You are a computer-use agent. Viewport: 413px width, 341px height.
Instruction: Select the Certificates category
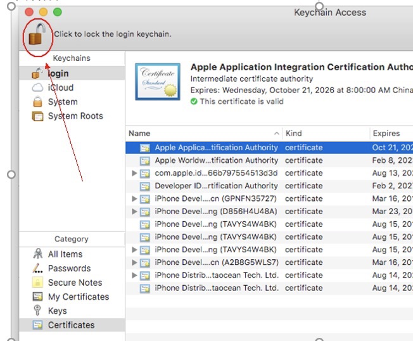(x=71, y=325)
